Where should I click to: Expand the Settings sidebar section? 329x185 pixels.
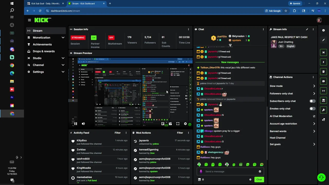coord(63,72)
